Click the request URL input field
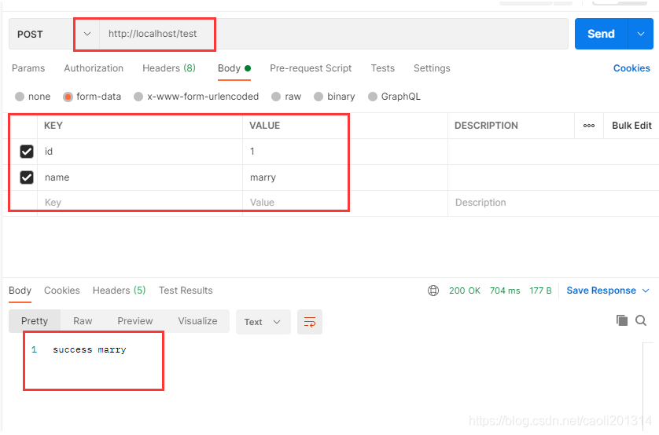 (x=330, y=34)
